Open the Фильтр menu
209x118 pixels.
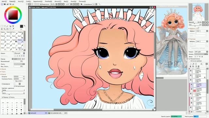[58, 1]
